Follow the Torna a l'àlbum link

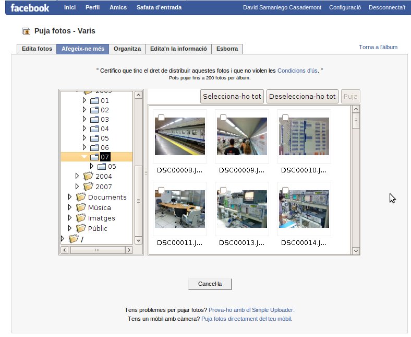click(x=378, y=47)
